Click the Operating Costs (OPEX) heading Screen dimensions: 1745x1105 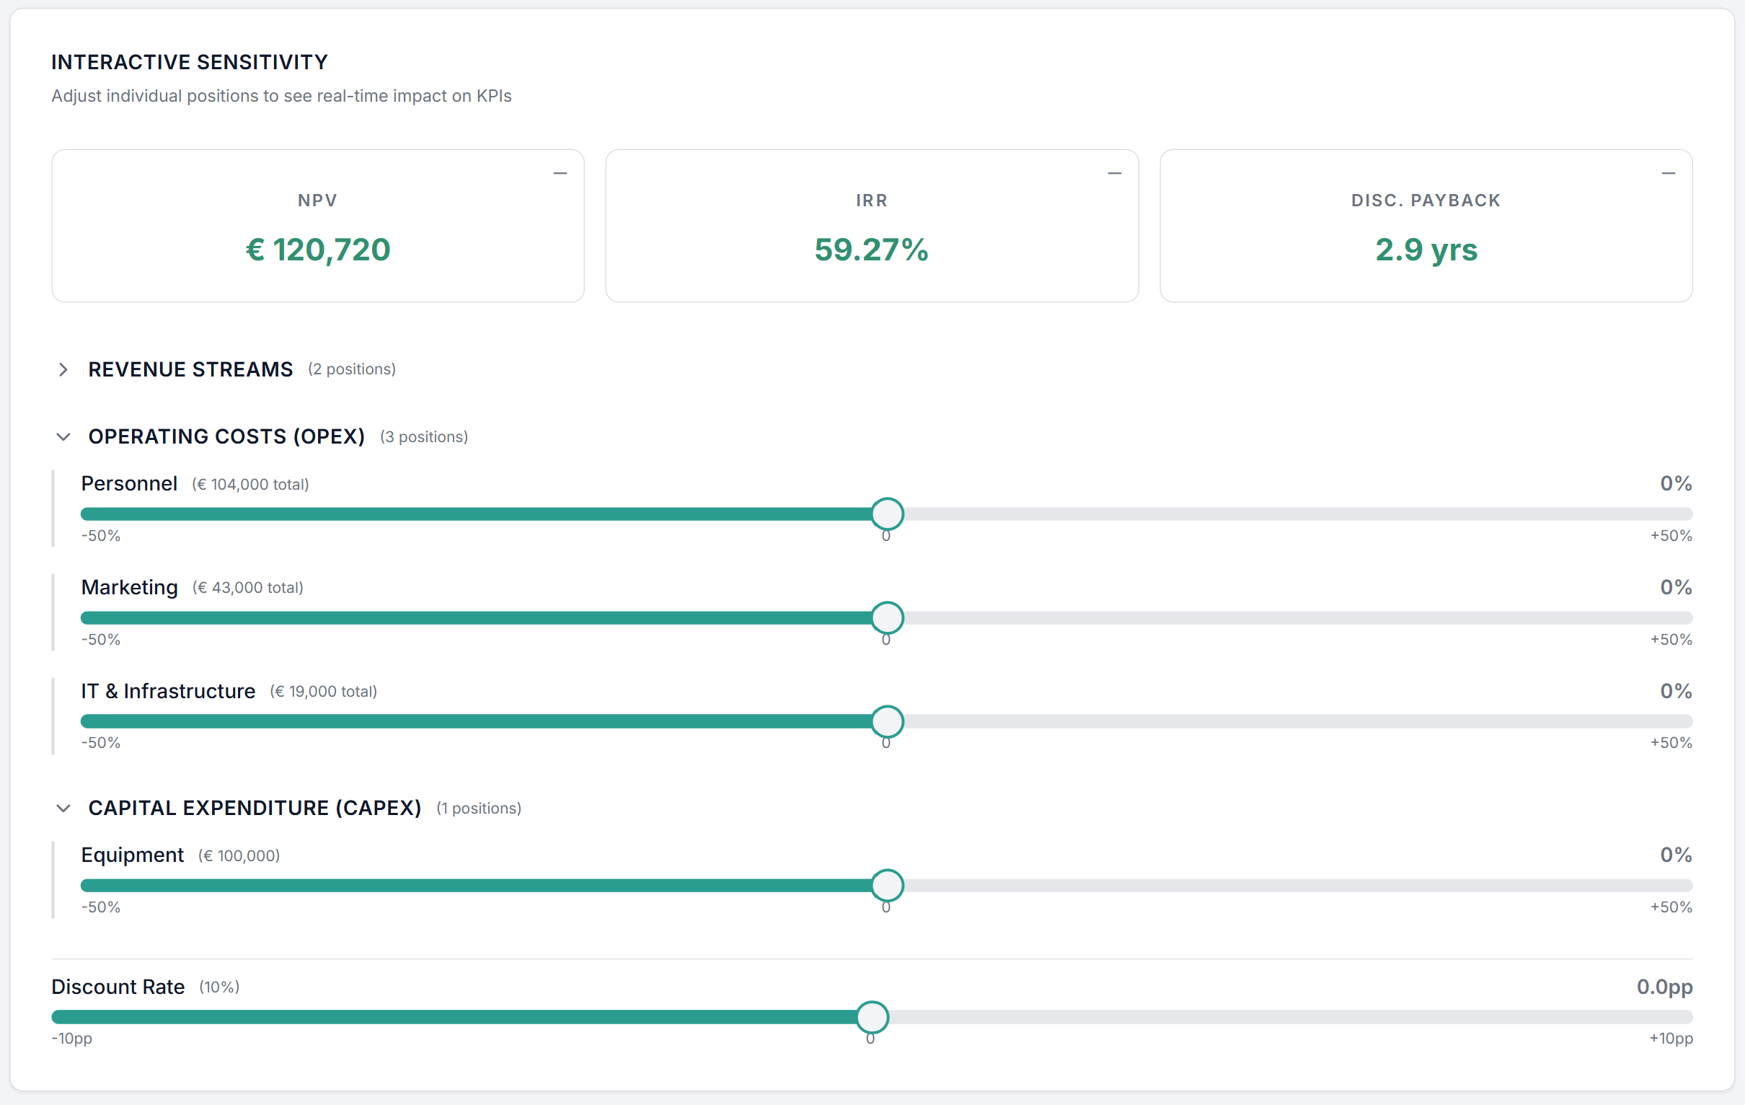click(227, 436)
